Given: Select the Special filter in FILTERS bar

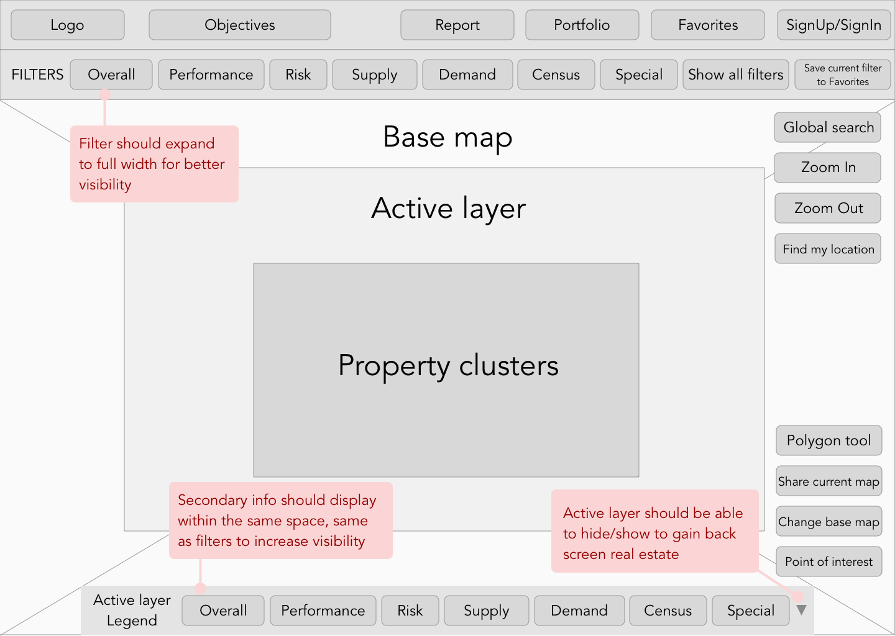Looking at the screenshot, I should pyautogui.click(x=639, y=75).
